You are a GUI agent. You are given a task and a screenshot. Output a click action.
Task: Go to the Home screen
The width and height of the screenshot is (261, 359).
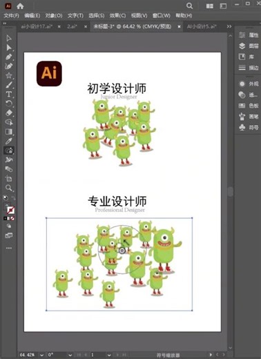coord(20,6)
